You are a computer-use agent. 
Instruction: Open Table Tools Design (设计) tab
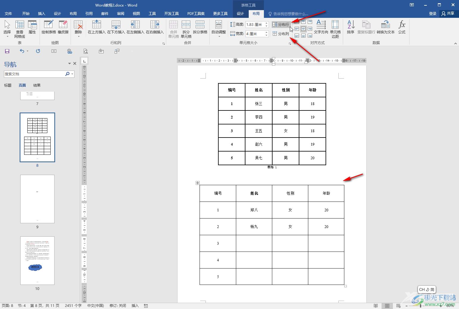240,13
